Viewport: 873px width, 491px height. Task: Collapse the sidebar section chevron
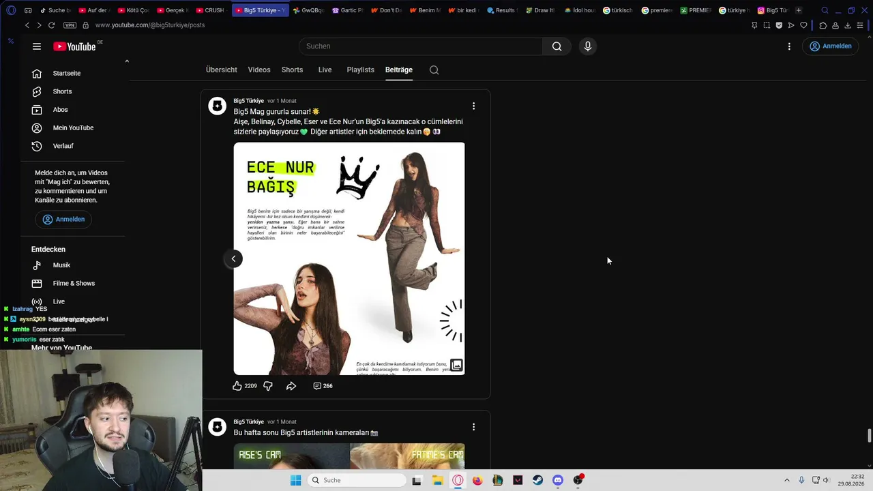click(127, 61)
